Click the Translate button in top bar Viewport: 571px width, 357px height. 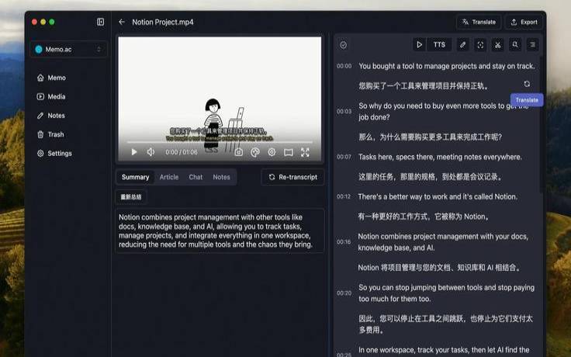click(x=479, y=23)
